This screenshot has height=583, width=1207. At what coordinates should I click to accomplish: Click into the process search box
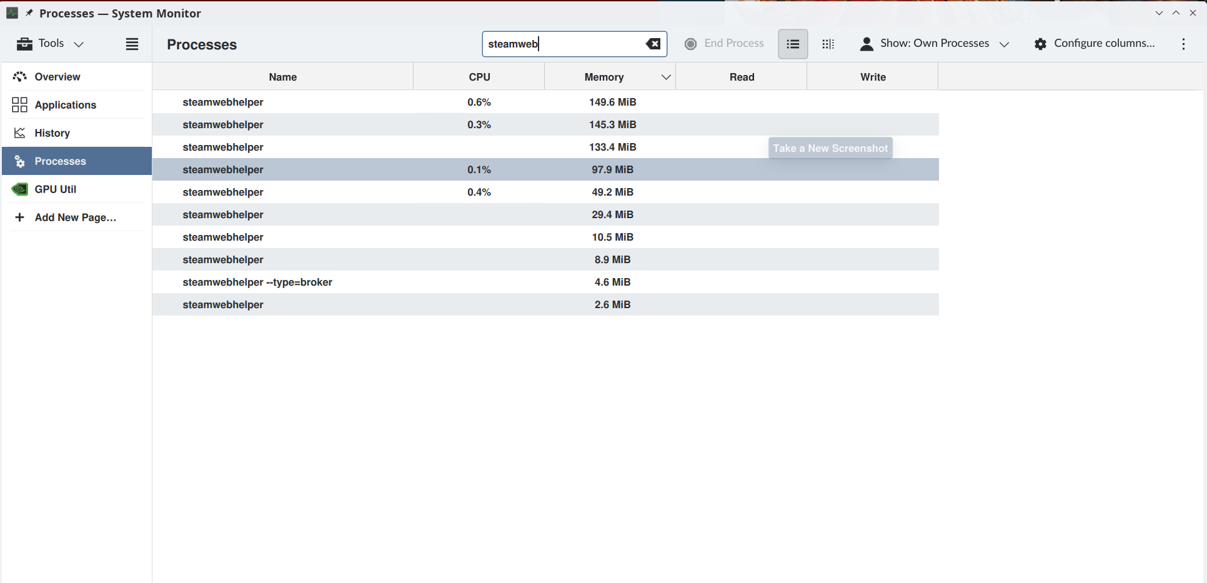tap(562, 44)
